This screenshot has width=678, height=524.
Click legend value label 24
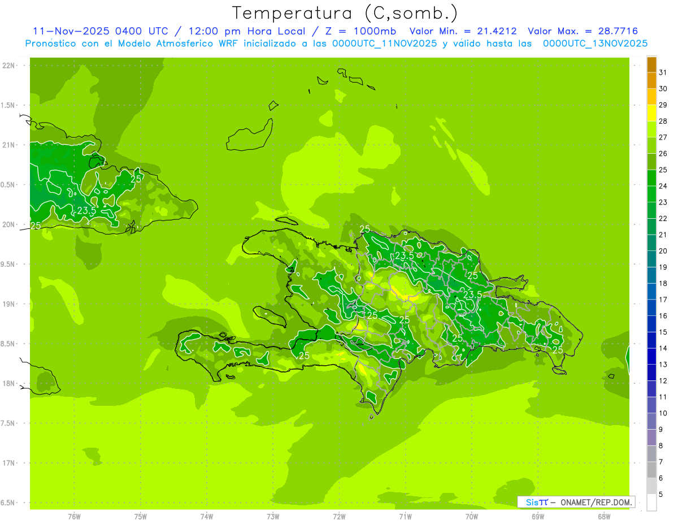coord(663,185)
